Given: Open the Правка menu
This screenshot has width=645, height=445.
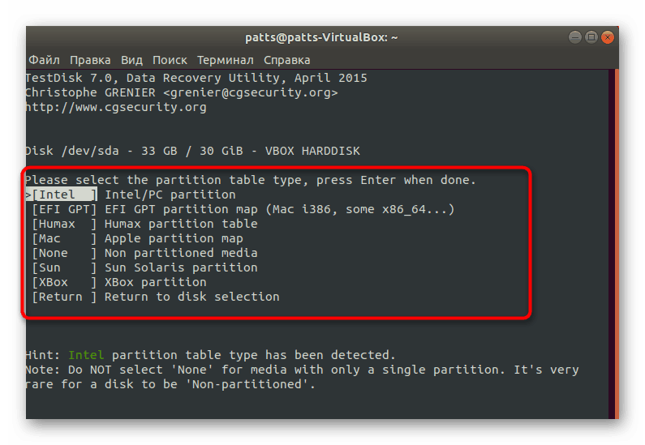Looking at the screenshot, I should tap(90, 60).
